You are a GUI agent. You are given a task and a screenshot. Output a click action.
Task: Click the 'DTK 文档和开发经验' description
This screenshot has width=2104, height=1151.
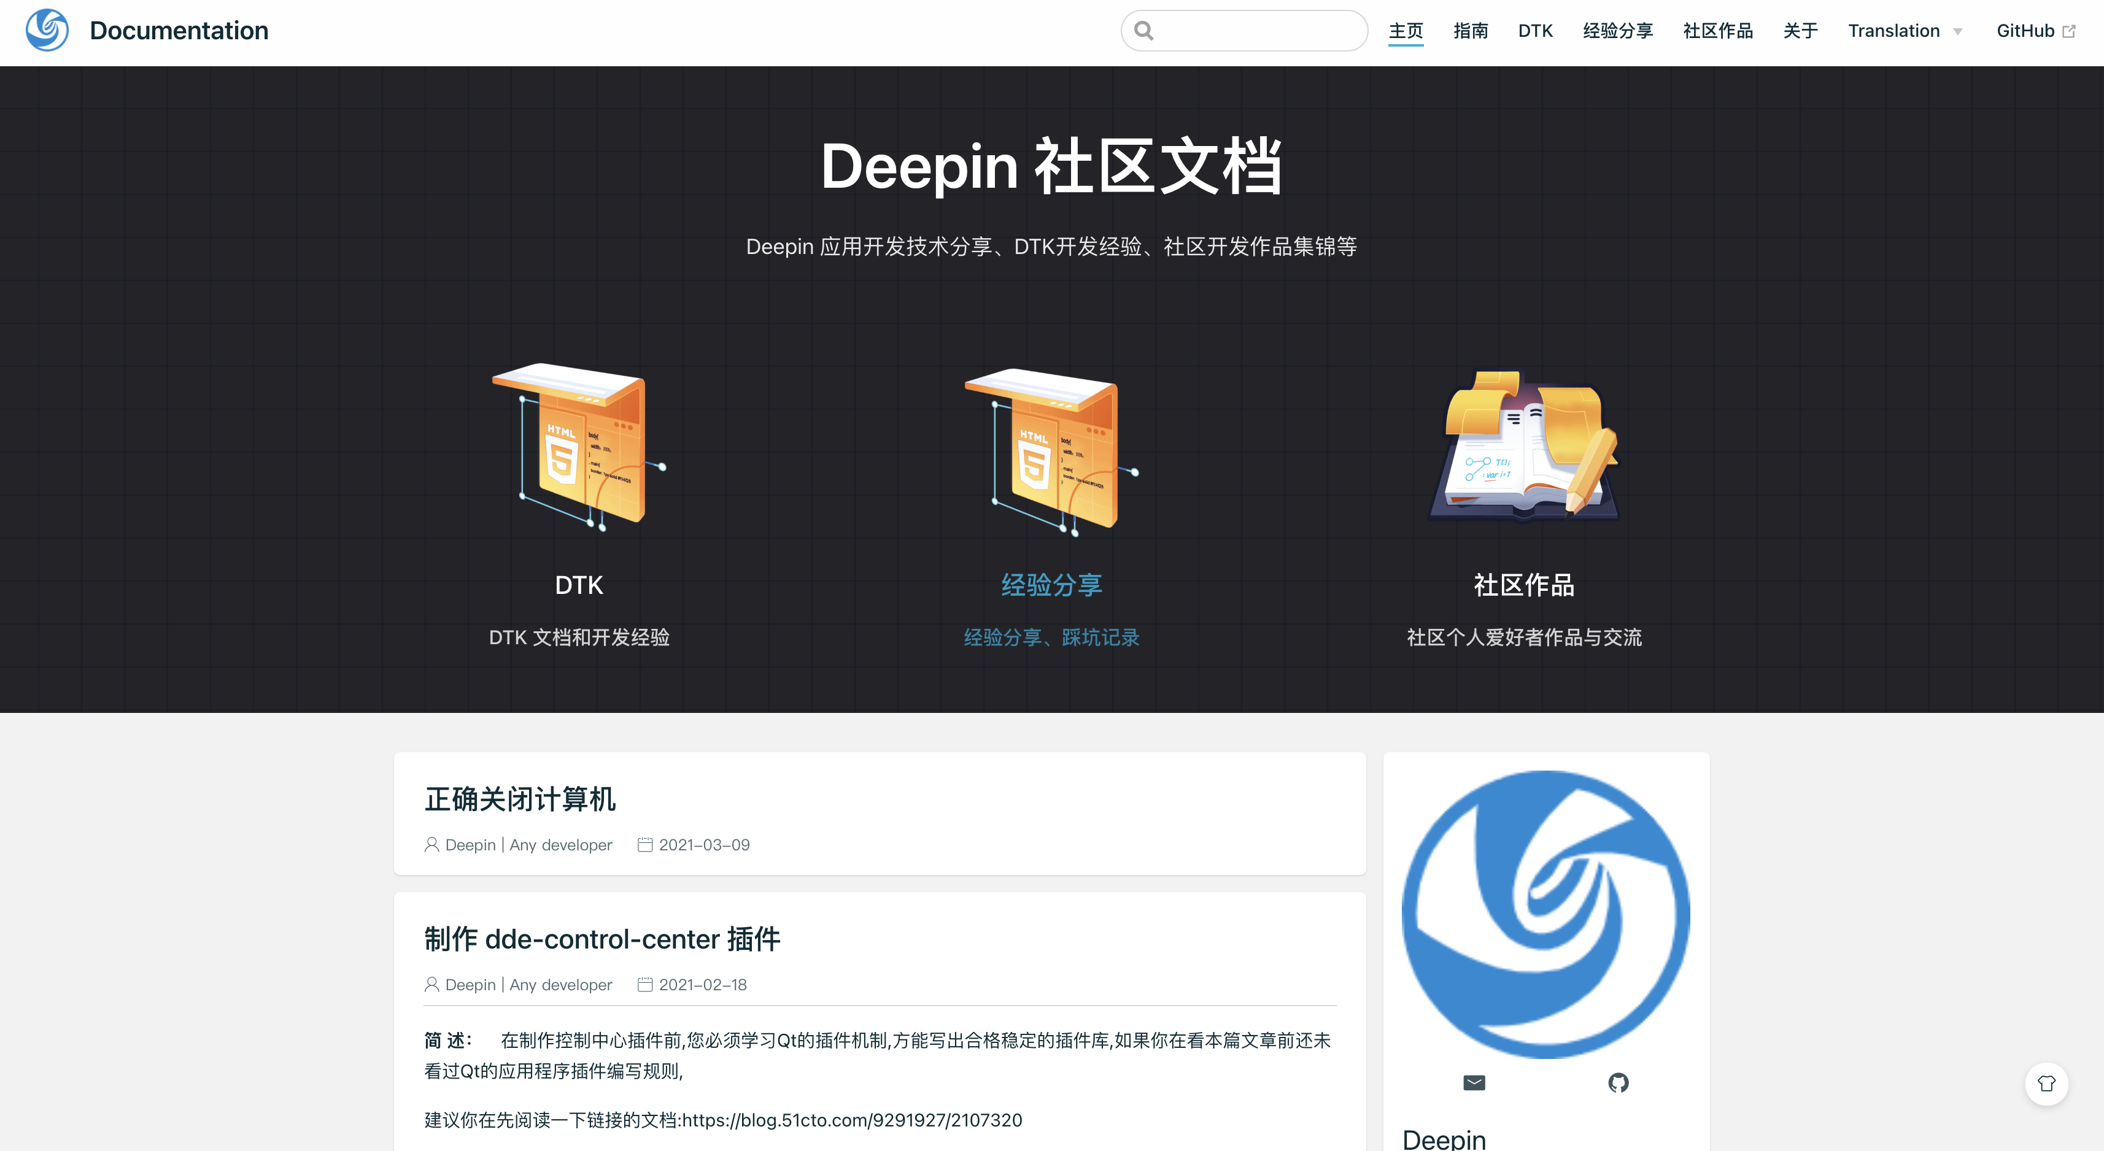[579, 637]
